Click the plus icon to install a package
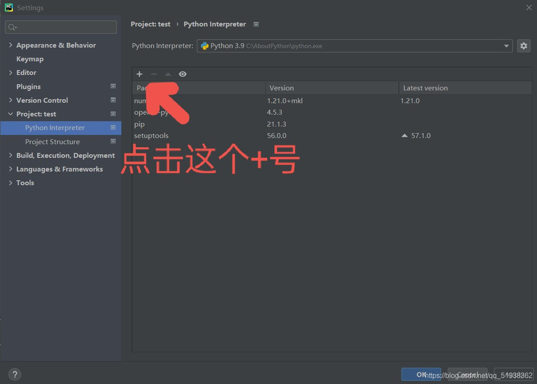Viewport: 537px width, 384px height. tap(139, 74)
